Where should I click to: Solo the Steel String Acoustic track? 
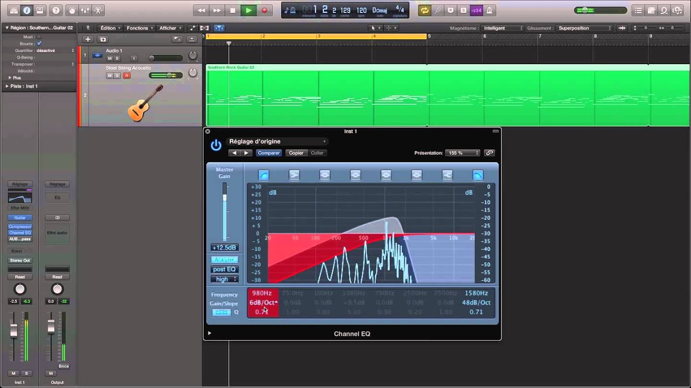point(117,75)
